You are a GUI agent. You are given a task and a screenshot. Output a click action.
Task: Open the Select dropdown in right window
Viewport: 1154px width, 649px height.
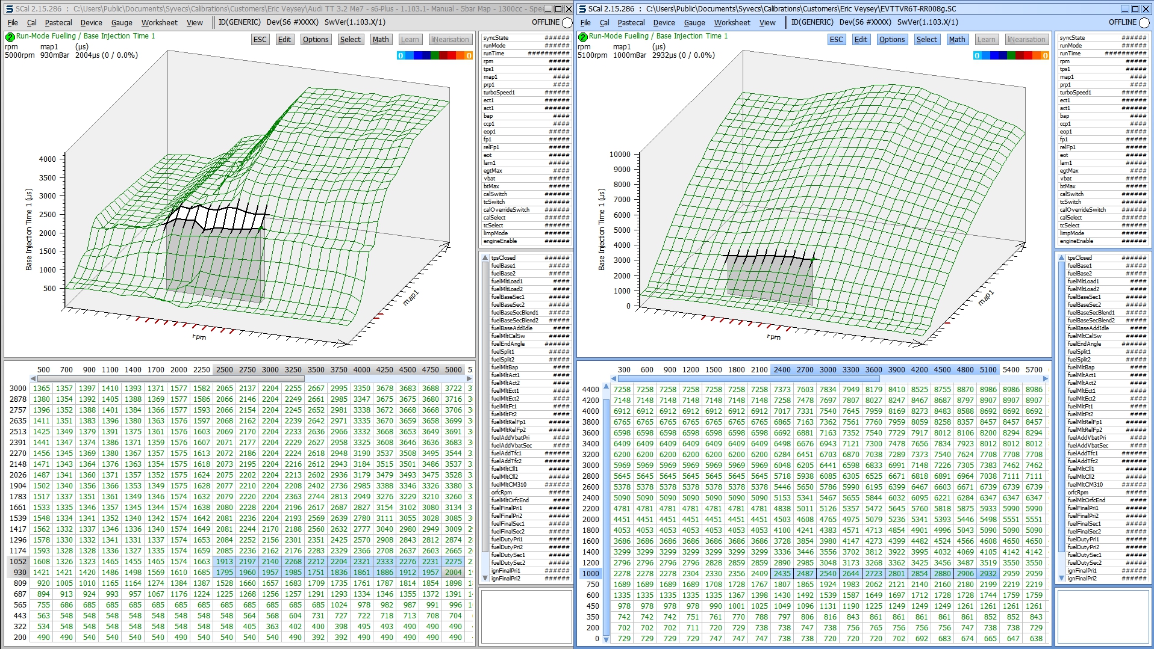[926, 40]
